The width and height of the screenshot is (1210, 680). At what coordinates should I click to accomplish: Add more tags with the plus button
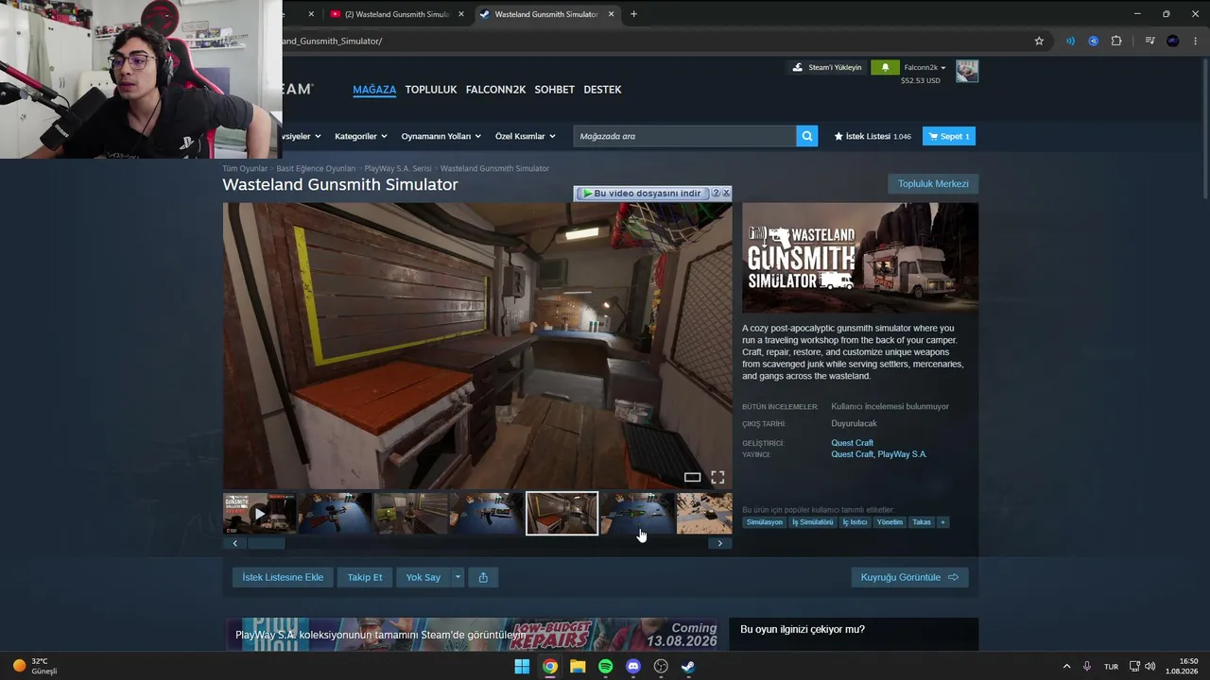942,522
